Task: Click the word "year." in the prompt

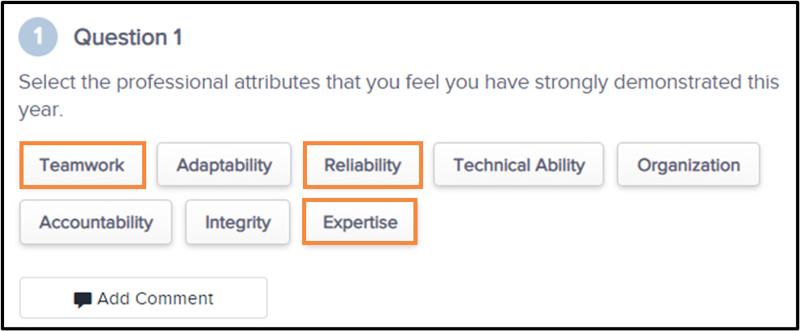Action: coord(41,110)
